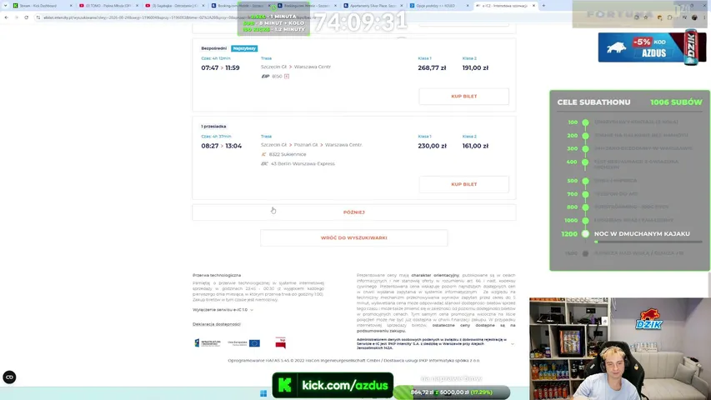Click the Najszybszy badge
Viewport: 711px width, 400px height.
coord(244,48)
